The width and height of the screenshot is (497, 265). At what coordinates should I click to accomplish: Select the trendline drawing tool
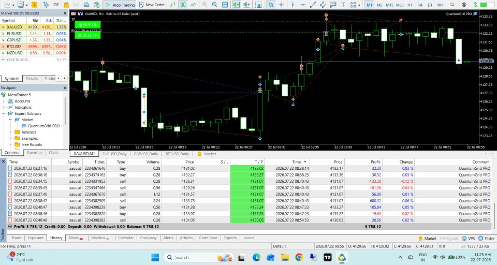click(313, 5)
